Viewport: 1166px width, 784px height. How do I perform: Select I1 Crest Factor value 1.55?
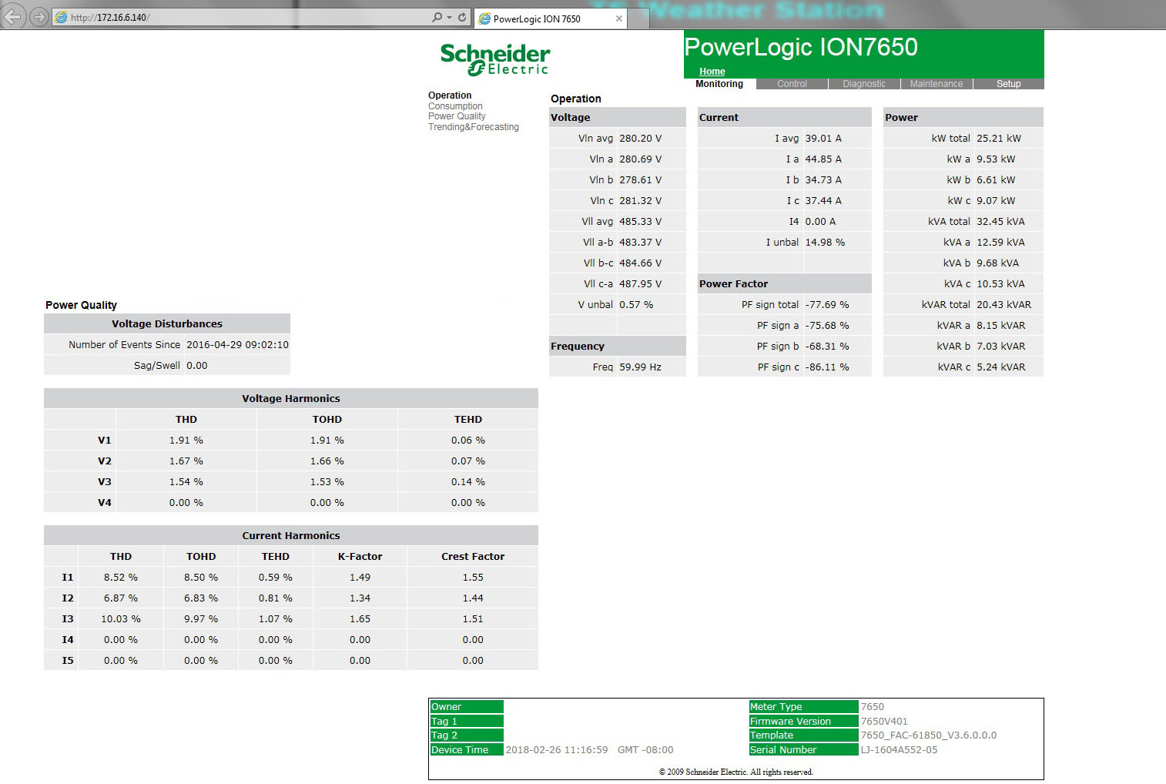click(x=473, y=578)
